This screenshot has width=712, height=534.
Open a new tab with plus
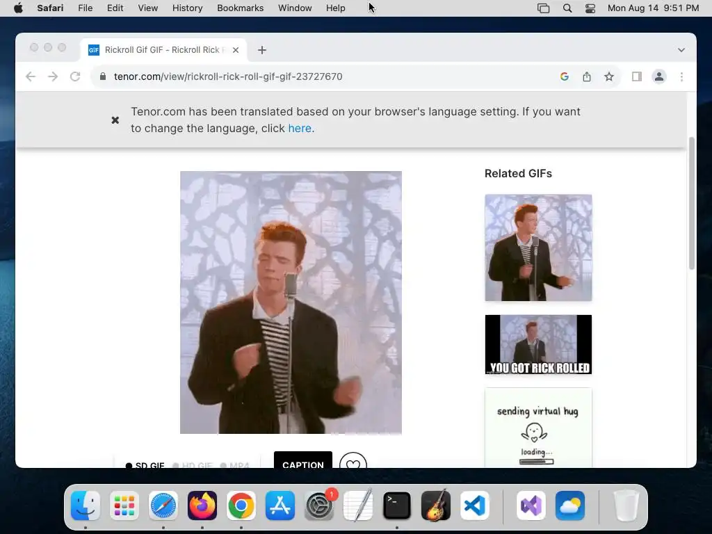(262, 50)
